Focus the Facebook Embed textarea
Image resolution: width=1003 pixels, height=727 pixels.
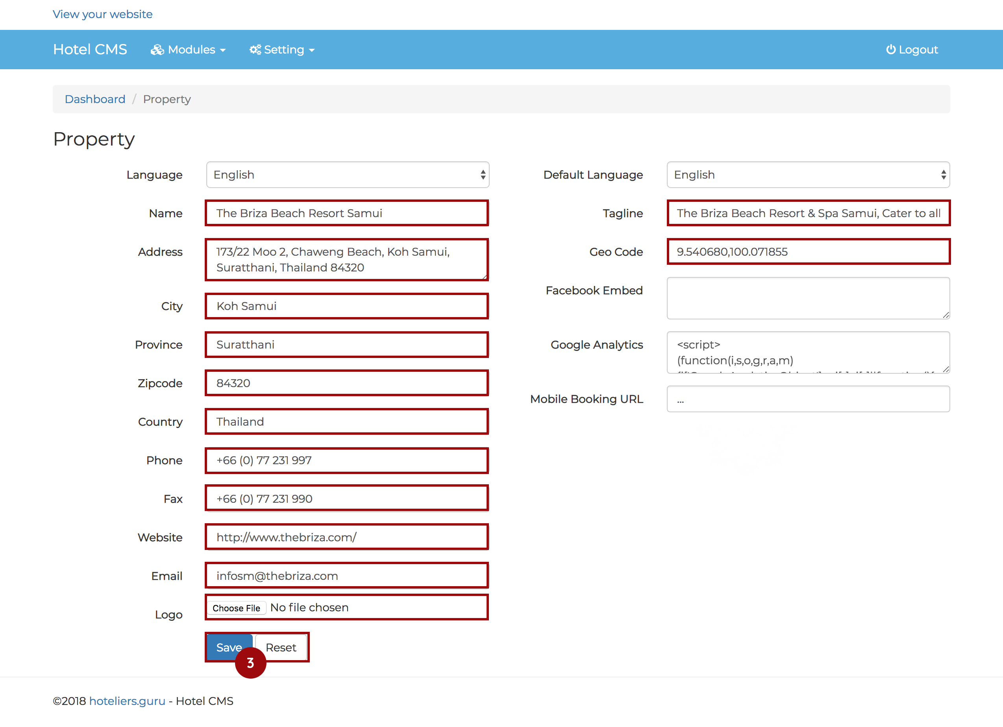click(808, 298)
